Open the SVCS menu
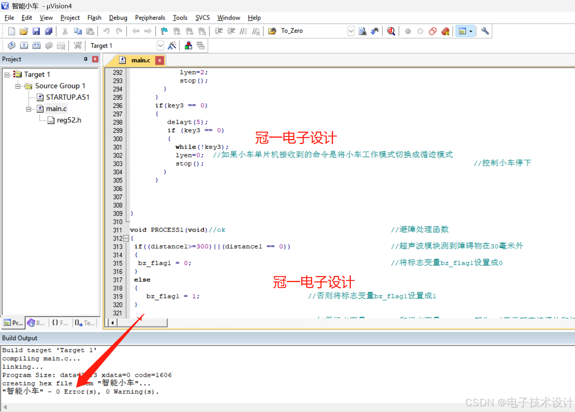This screenshot has width=575, height=412. point(203,18)
